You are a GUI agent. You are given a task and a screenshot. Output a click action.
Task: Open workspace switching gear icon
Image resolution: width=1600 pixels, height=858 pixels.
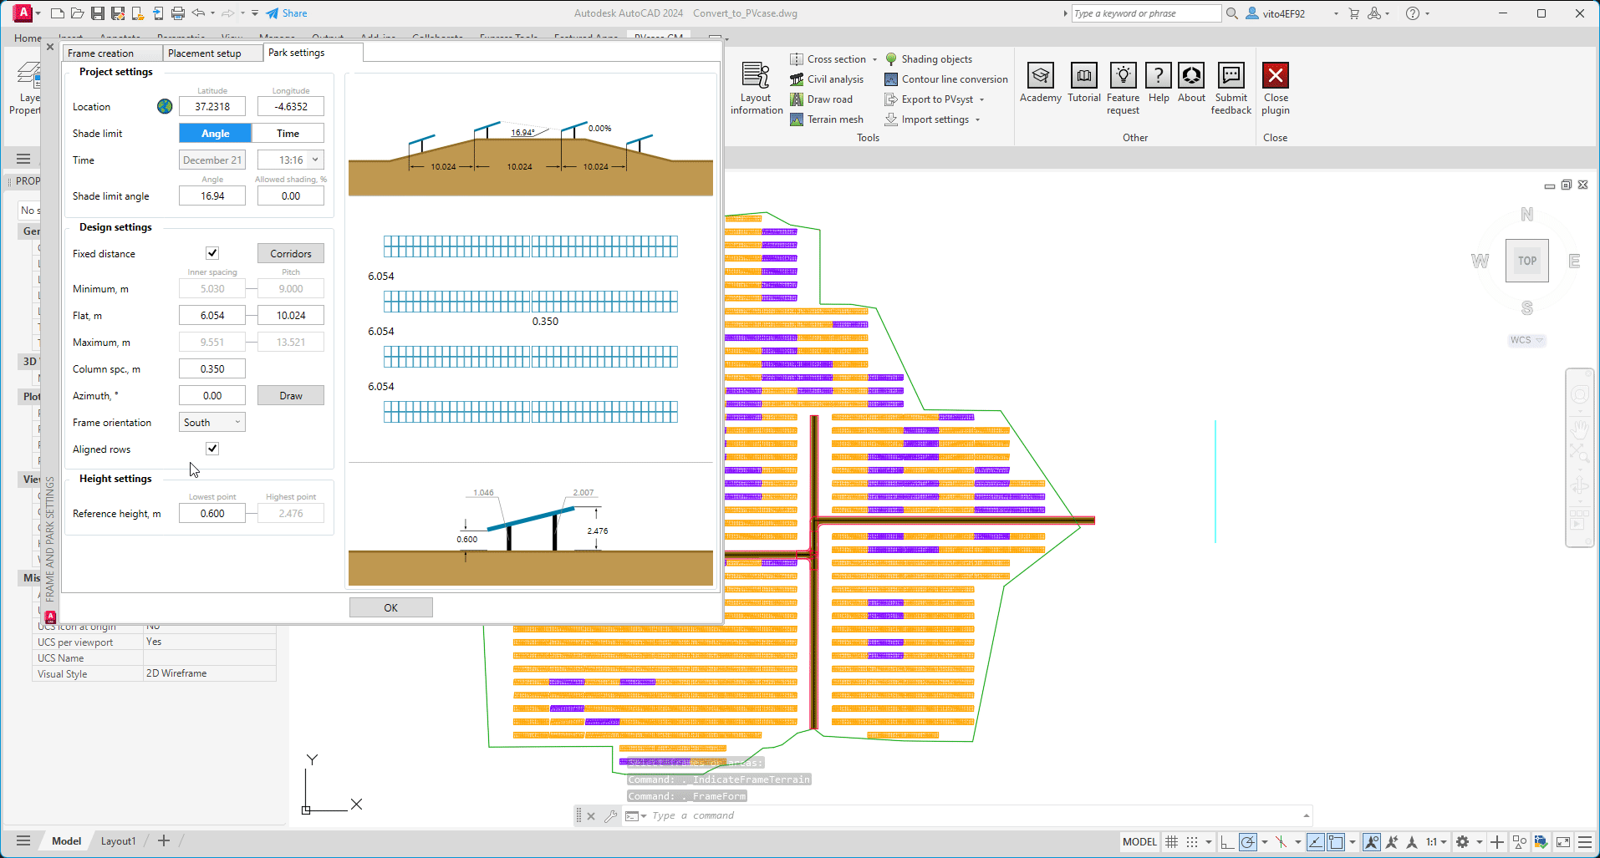[x=1462, y=841]
